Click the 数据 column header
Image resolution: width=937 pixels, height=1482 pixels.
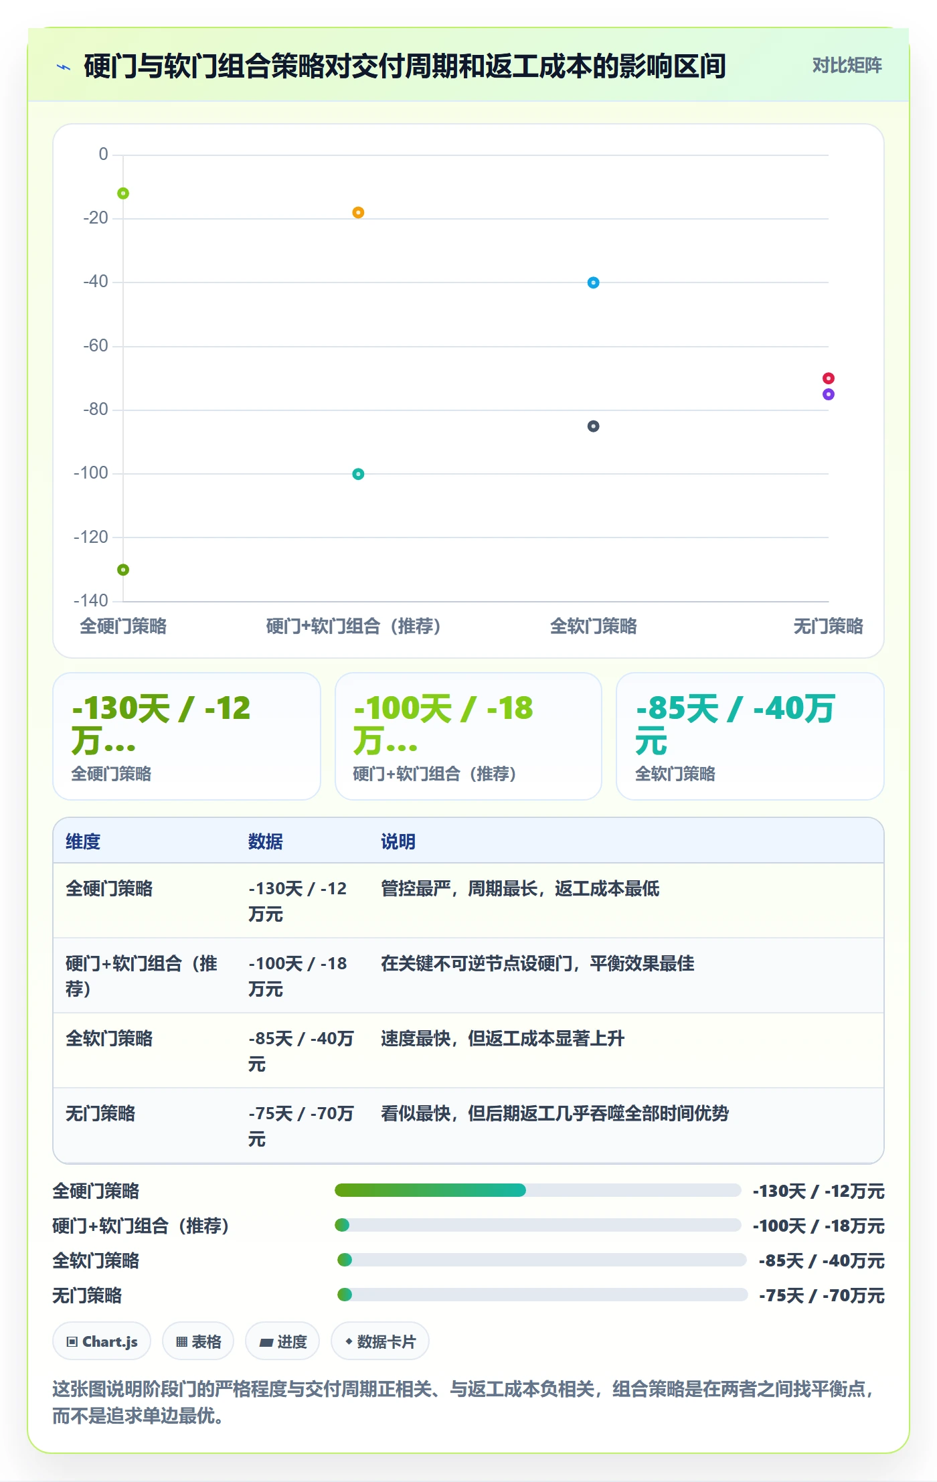click(x=266, y=841)
